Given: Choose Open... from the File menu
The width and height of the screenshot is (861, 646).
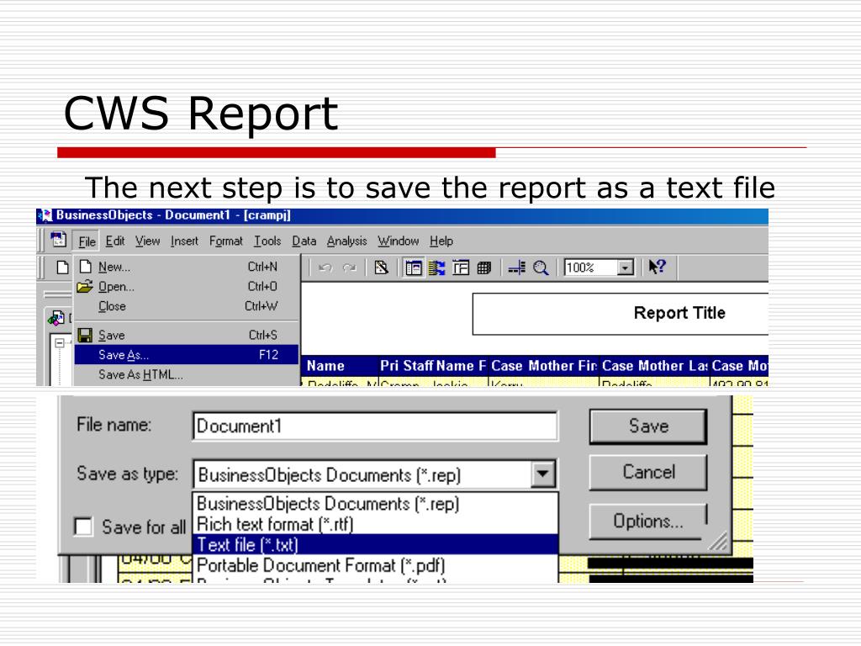Looking at the screenshot, I should [187, 287].
